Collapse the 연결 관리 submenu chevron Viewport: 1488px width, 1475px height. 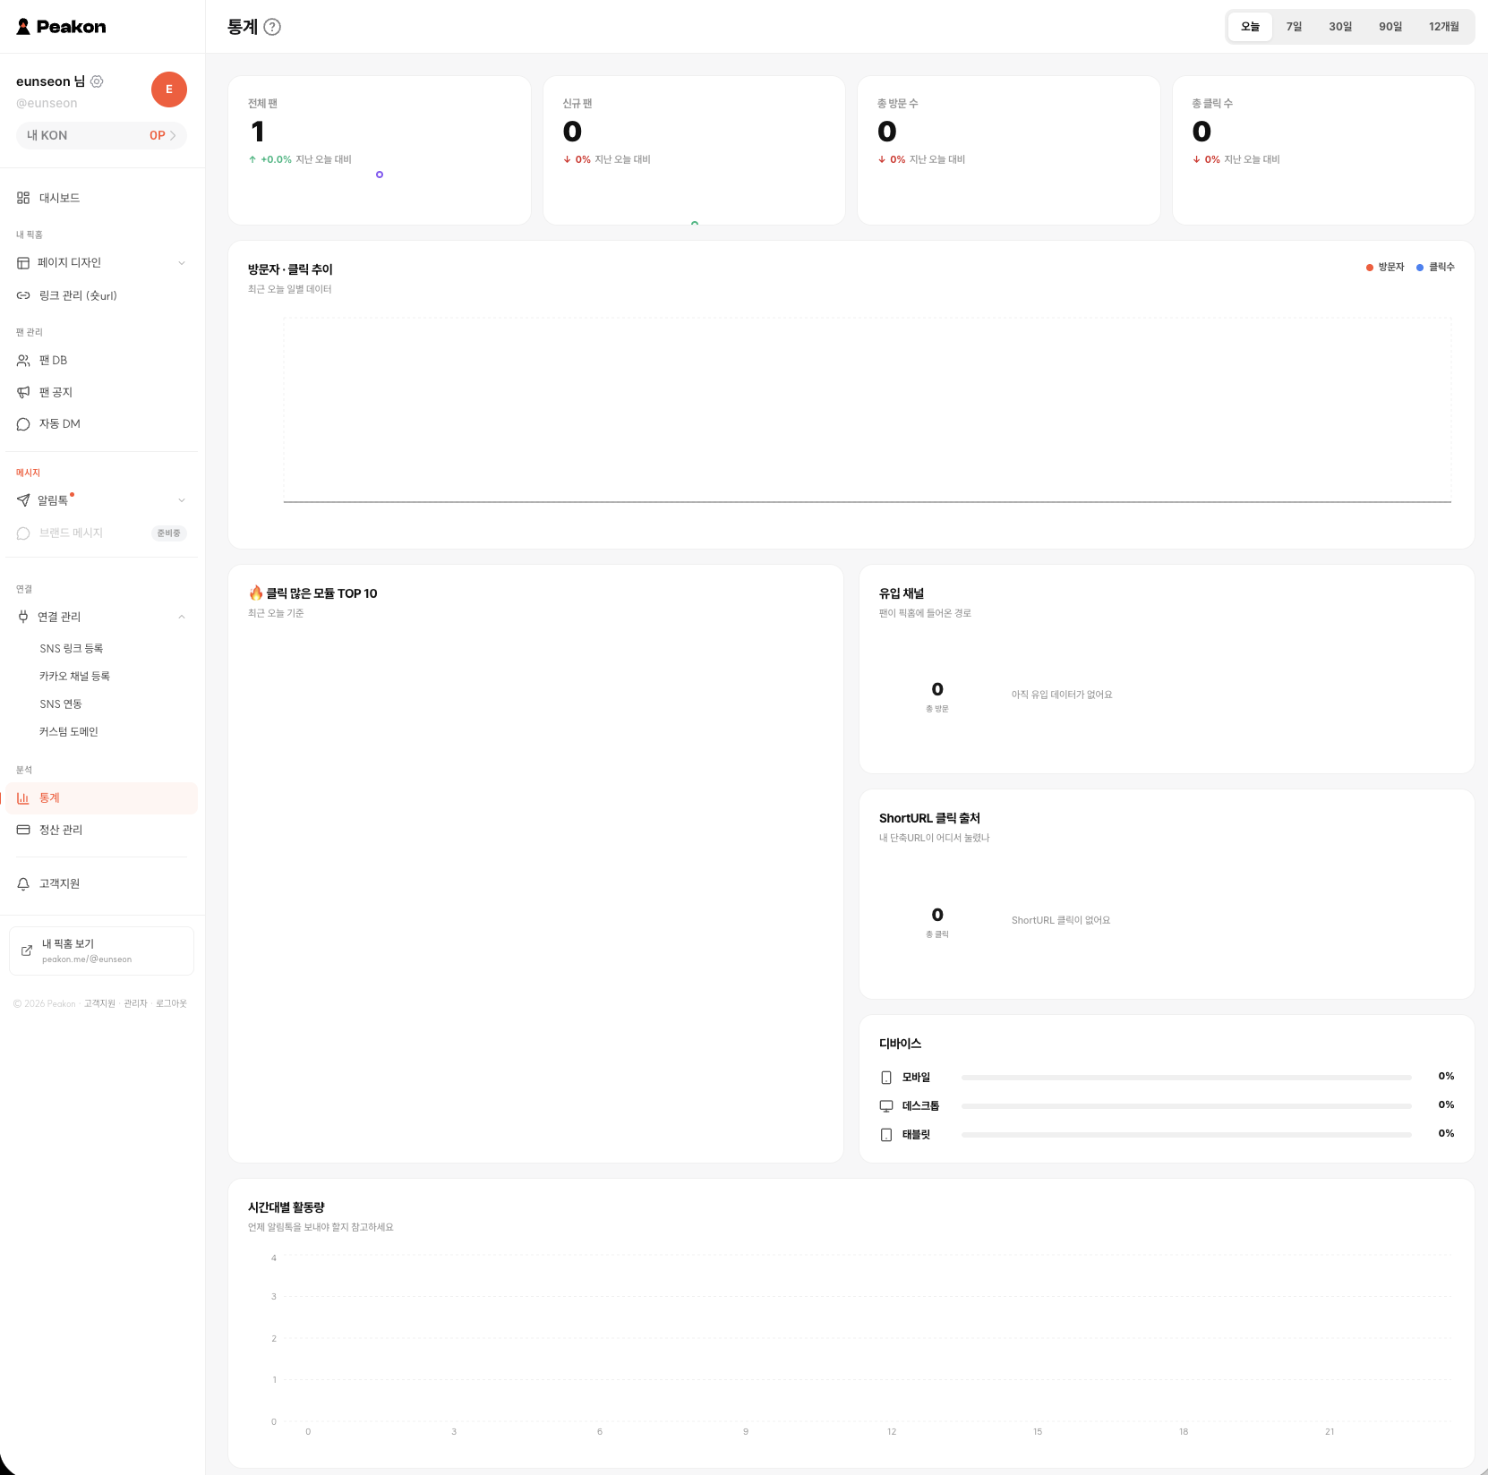click(182, 617)
